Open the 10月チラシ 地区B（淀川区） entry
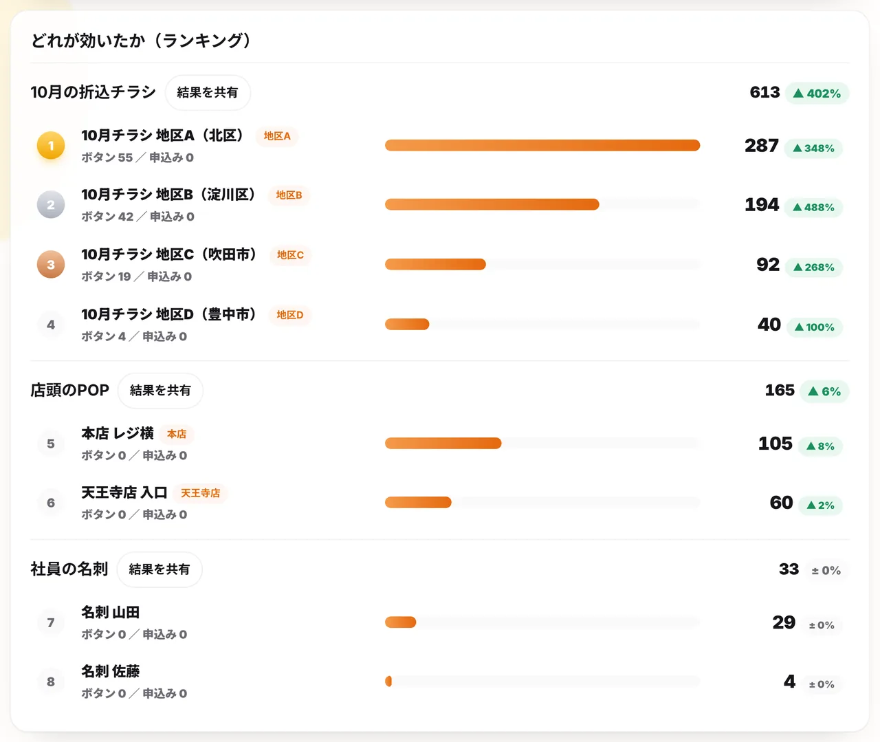This screenshot has width=880, height=742. pyautogui.click(x=168, y=195)
